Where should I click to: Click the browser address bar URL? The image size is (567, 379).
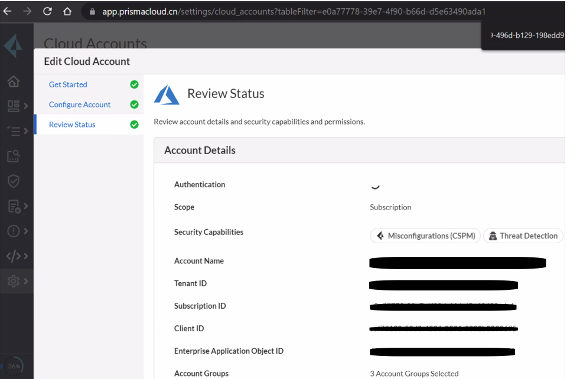[289, 10]
